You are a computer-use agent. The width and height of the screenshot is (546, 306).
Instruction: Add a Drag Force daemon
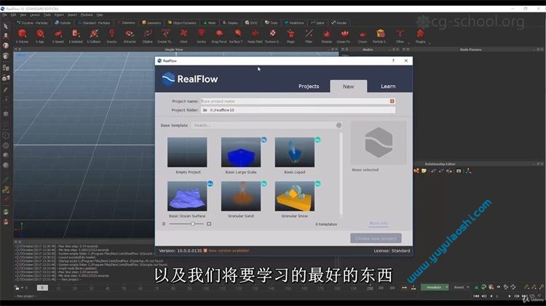pos(219,36)
